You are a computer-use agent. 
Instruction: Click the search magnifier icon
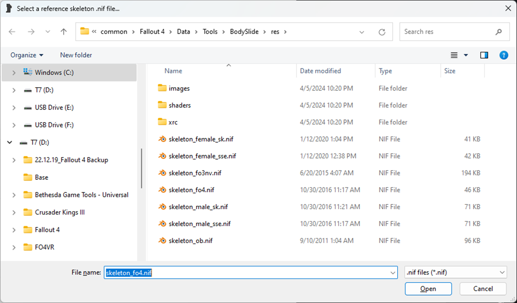(x=499, y=32)
